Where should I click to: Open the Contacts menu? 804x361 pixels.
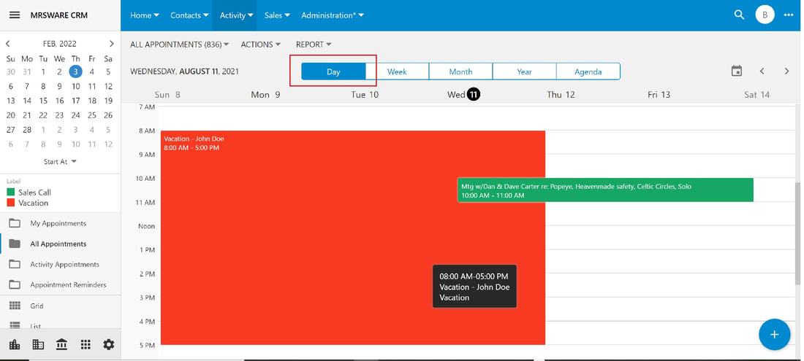pos(189,15)
